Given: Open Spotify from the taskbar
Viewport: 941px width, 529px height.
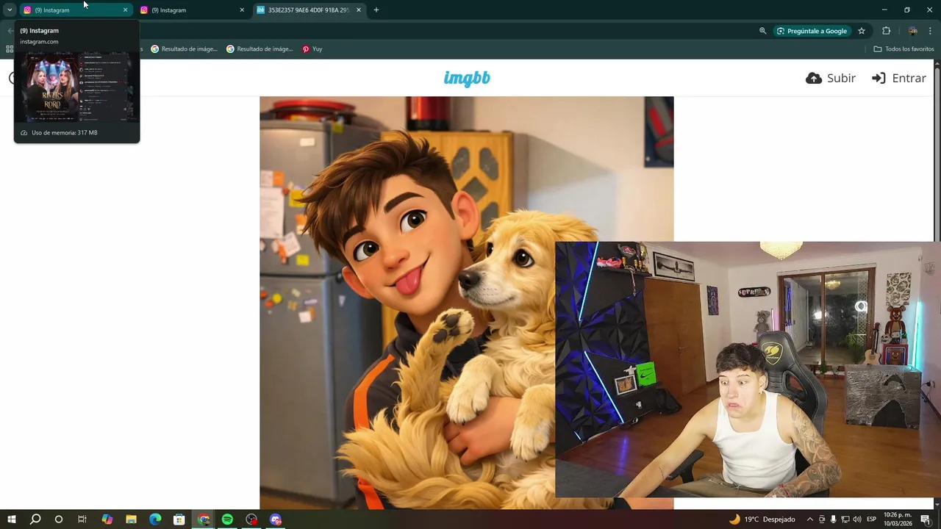Looking at the screenshot, I should [227, 519].
